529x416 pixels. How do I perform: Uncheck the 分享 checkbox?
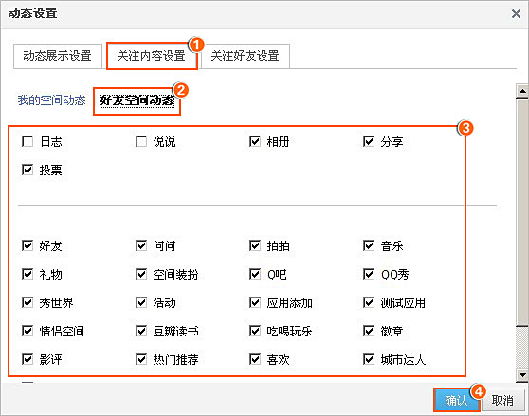(369, 141)
